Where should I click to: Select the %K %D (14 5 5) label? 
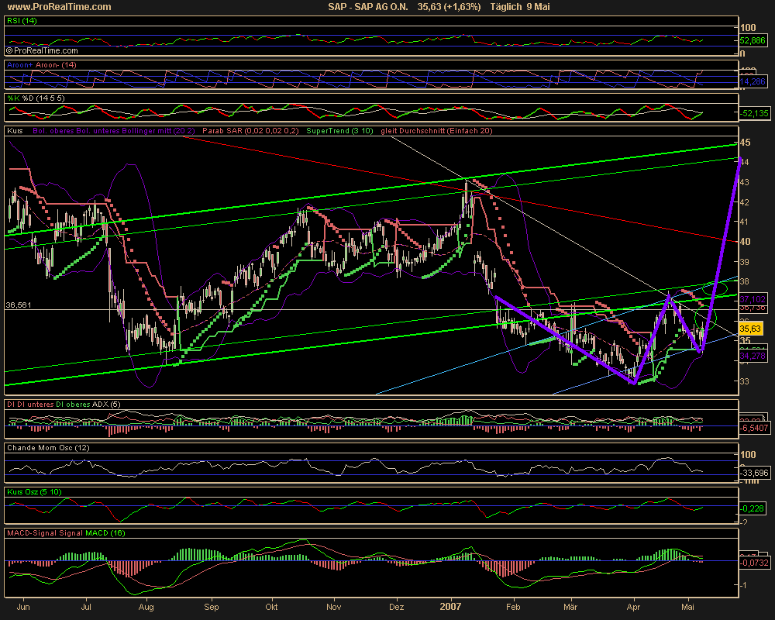pyautogui.click(x=32, y=98)
